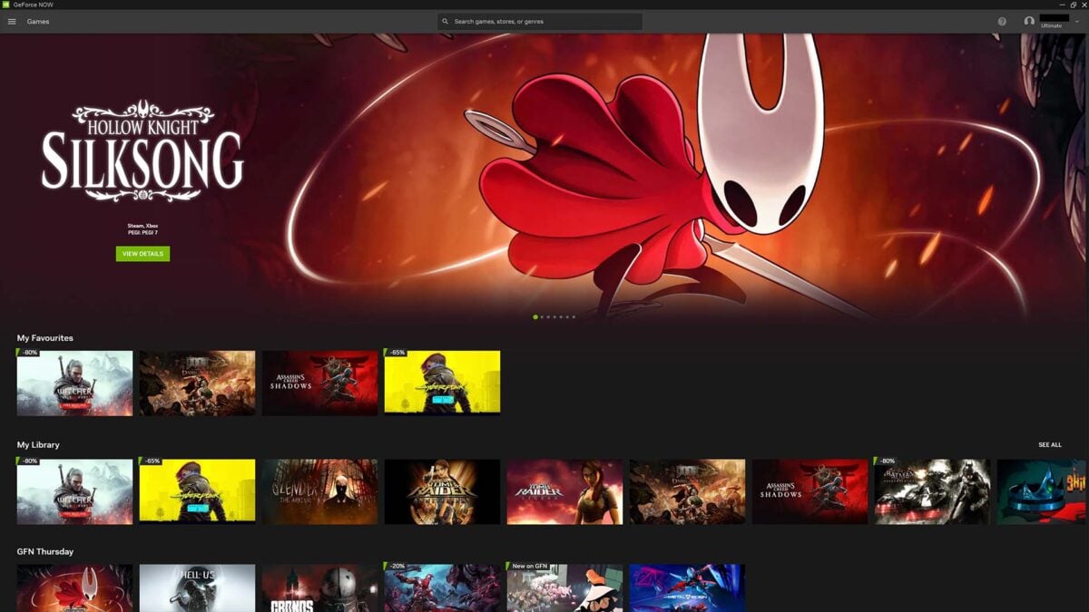1089x612 pixels.
Task: Open the New on GFN tagged game
Action: (564, 588)
